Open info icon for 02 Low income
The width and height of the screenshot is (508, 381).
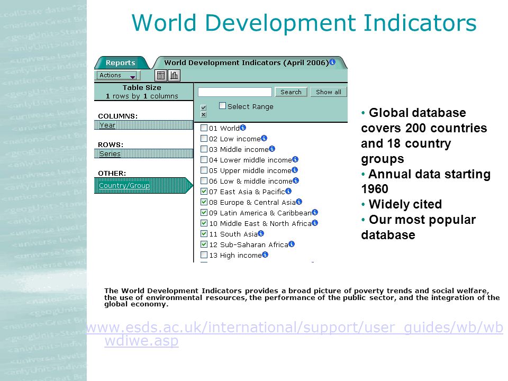pos(264,138)
